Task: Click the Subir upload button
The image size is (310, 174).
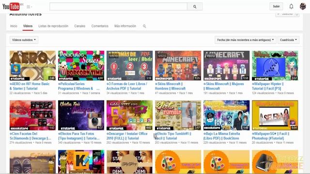Action: coord(276,6)
